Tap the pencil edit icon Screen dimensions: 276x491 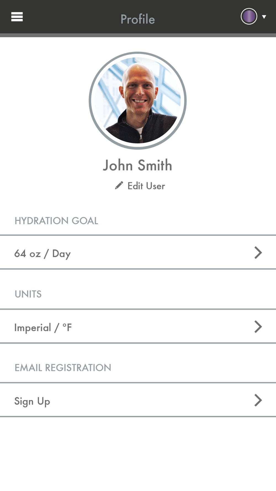pos(119,186)
